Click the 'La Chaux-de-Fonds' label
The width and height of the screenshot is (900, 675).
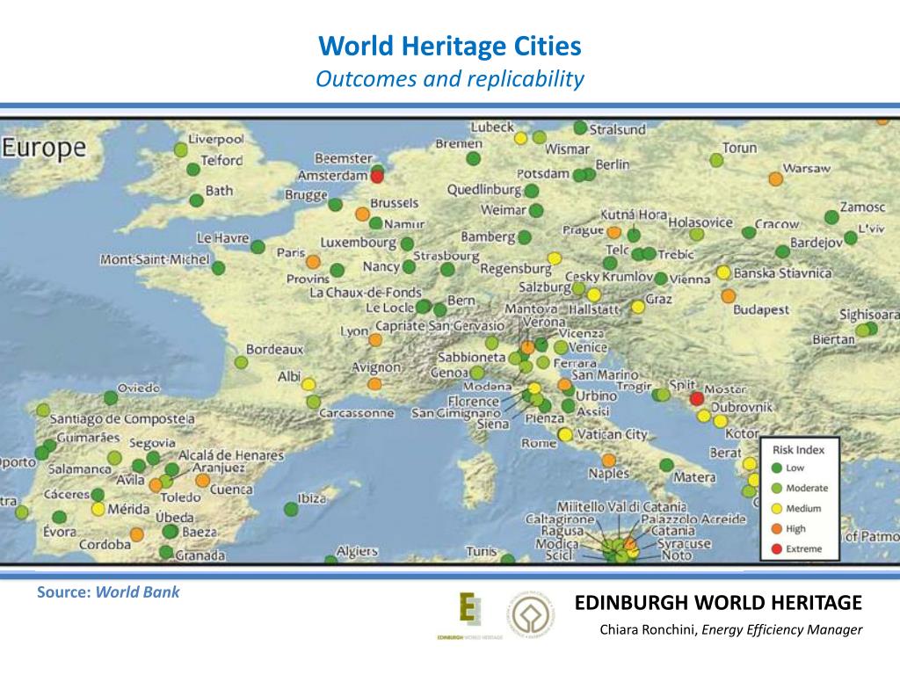[365, 292]
